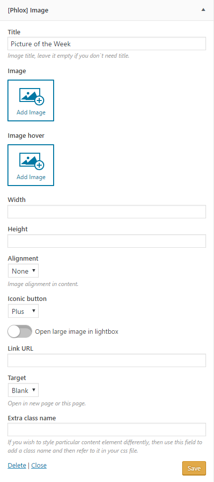Click the Close link at the bottom
Image resolution: width=214 pixels, height=482 pixels.
39,466
